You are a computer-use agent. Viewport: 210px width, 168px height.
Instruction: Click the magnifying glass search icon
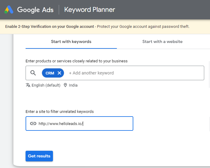coord(33,73)
